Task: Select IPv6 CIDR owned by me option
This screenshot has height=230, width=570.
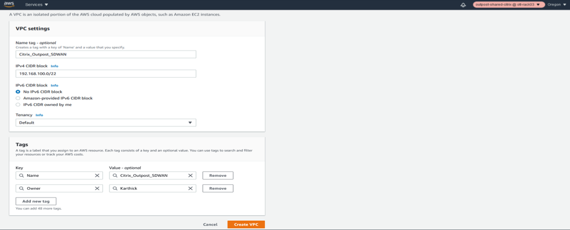Action: pyautogui.click(x=18, y=105)
